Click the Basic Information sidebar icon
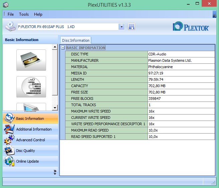This screenshot has width=219, height=188. click(x=9, y=119)
